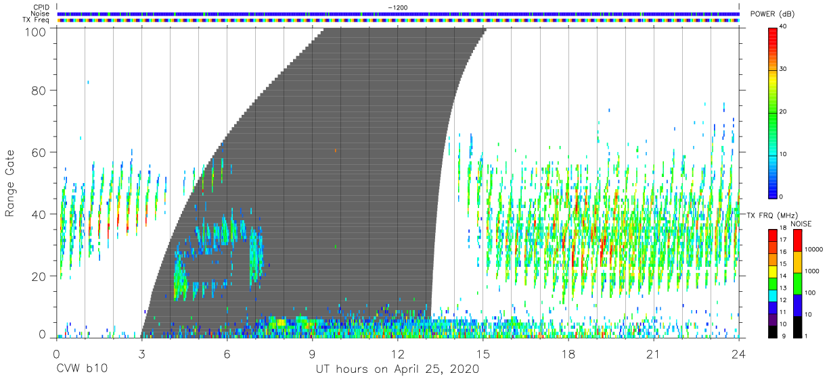
Task: Click the 10 label on POWER colorbar
Action: (x=784, y=155)
